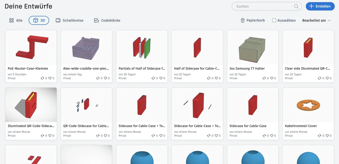
Task: Open the 14x Samsung T7 Halter thumbnail
Action: click(253, 47)
